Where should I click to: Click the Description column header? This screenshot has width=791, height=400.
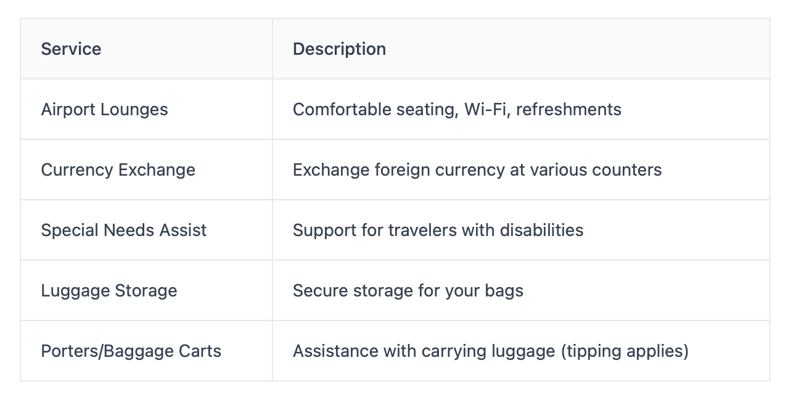[339, 49]
